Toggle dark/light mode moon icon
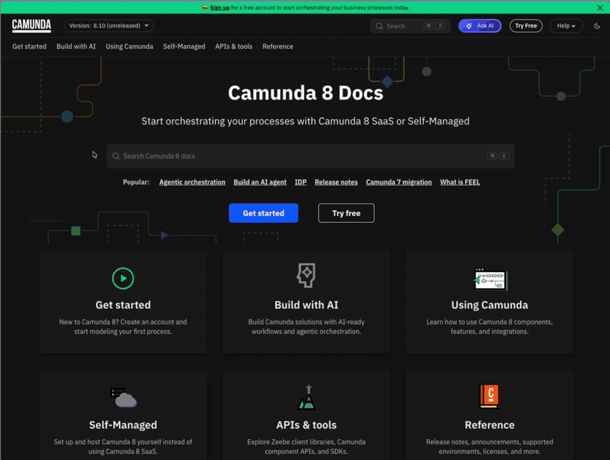The height and width of the screenshot is (460, 610). tap(597, 26)
